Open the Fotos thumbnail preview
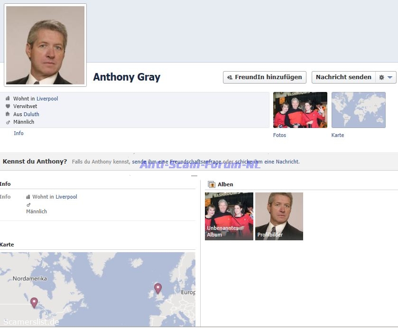The image size is (398, 328). click(300, 110)
